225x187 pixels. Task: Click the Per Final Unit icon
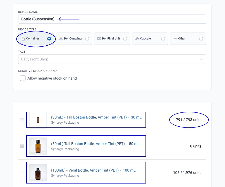click(99, 39)
